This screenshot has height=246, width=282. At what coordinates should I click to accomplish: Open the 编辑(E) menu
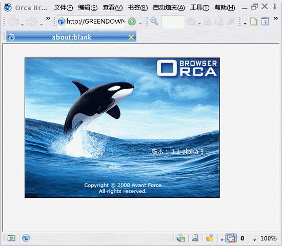[x=88, y=8]
